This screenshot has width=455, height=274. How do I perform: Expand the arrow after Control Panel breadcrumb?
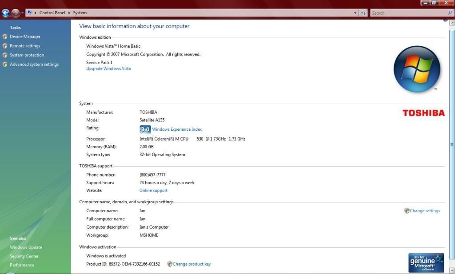tap(69, 13)
